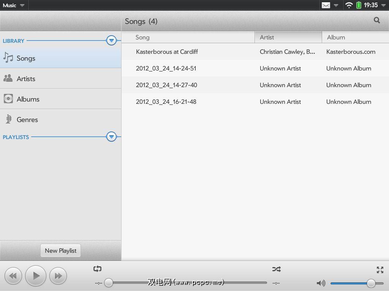Check the battery indicator
The width and height of the screenshot is (389, 291).
click(x=359, y=5)
